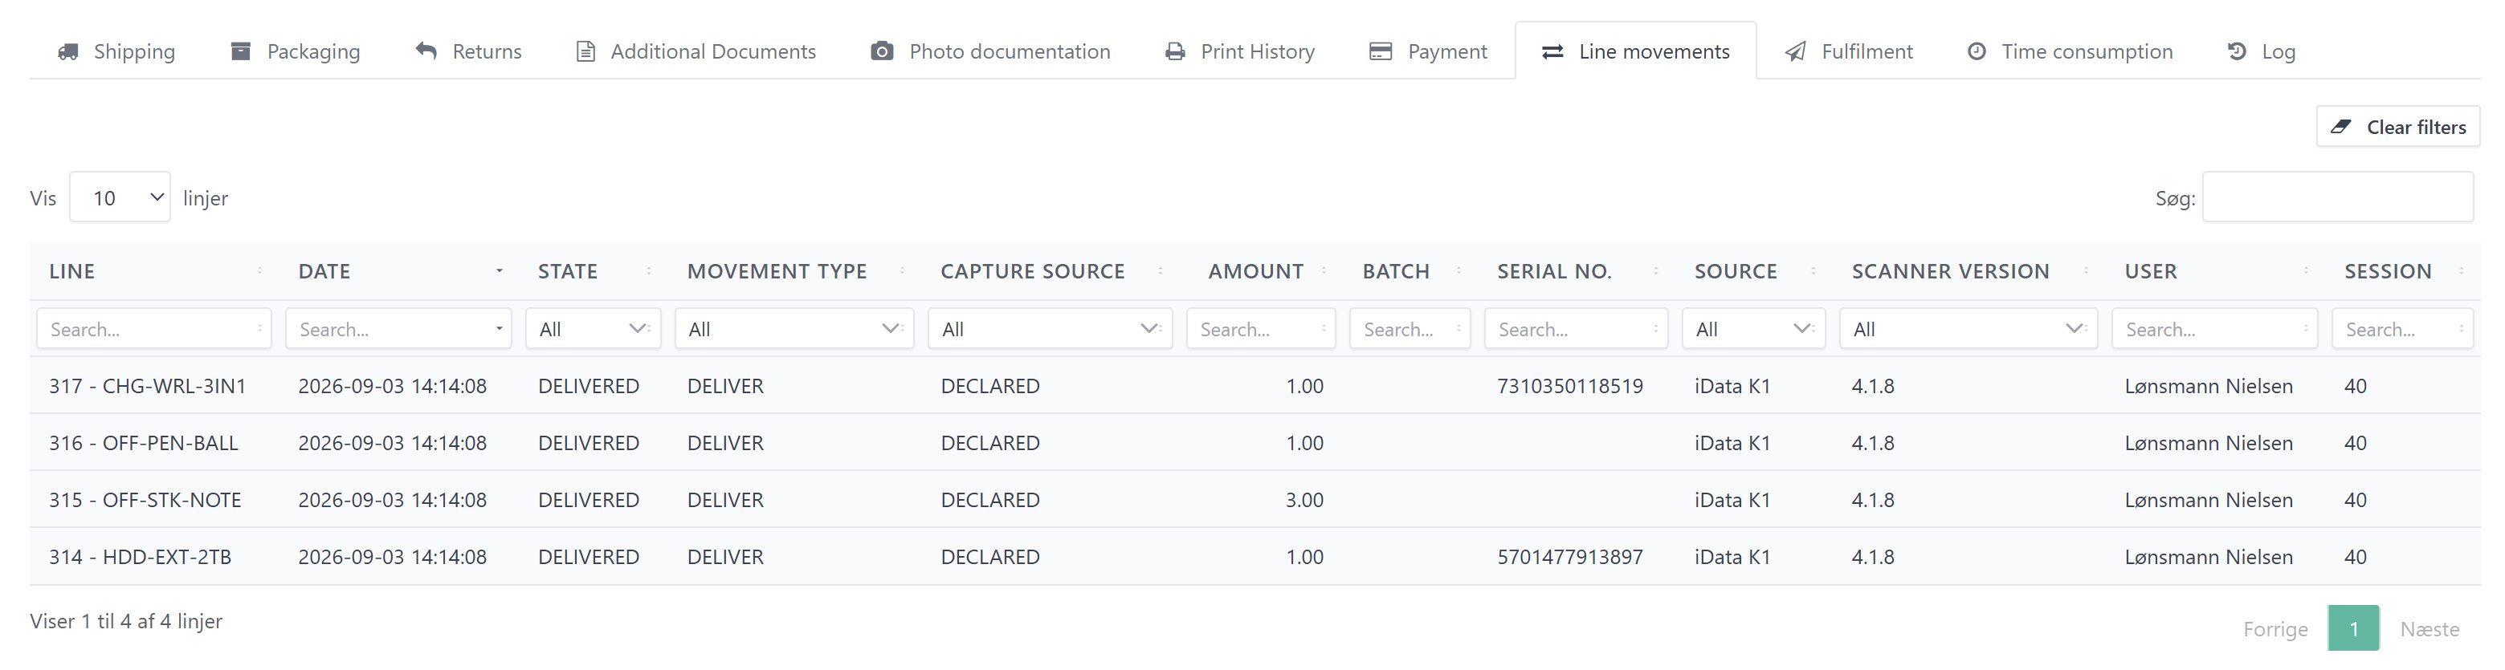Click the printer icon for Print History
The image size is (2505, 670).
tap(1175, 51)
